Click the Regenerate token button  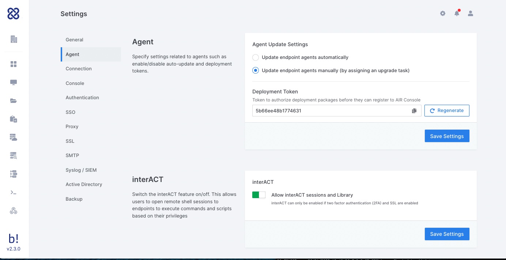447,111
